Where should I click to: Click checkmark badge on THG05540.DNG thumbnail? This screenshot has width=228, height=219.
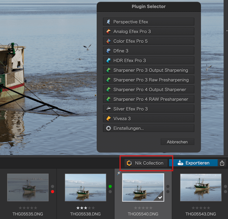pos(160,197)
